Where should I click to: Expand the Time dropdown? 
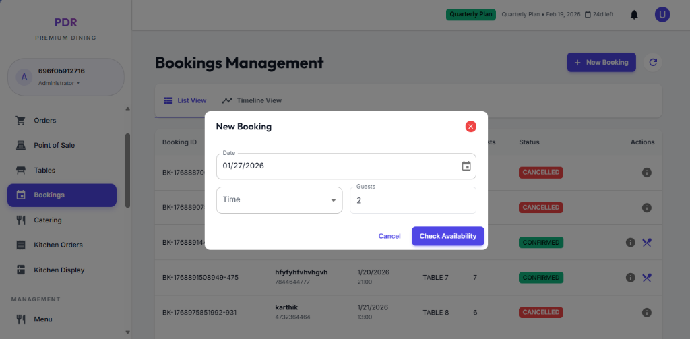click(279, 200)
